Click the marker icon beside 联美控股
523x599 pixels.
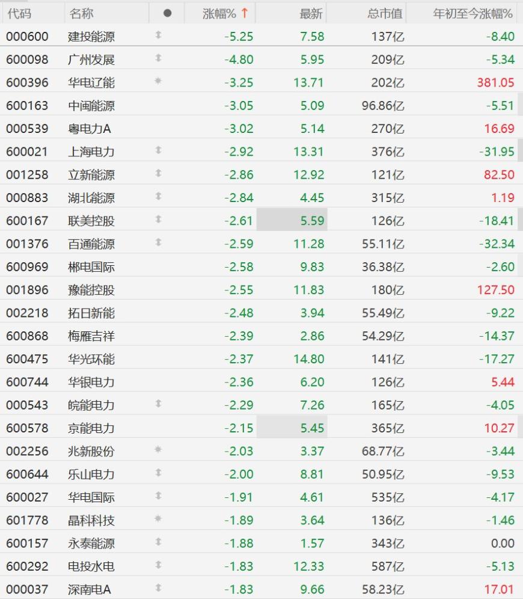click(x=159, y=220)
